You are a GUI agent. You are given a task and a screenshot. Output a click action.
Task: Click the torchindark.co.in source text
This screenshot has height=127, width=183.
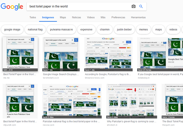pyautogui.click(x=51, y=78)
